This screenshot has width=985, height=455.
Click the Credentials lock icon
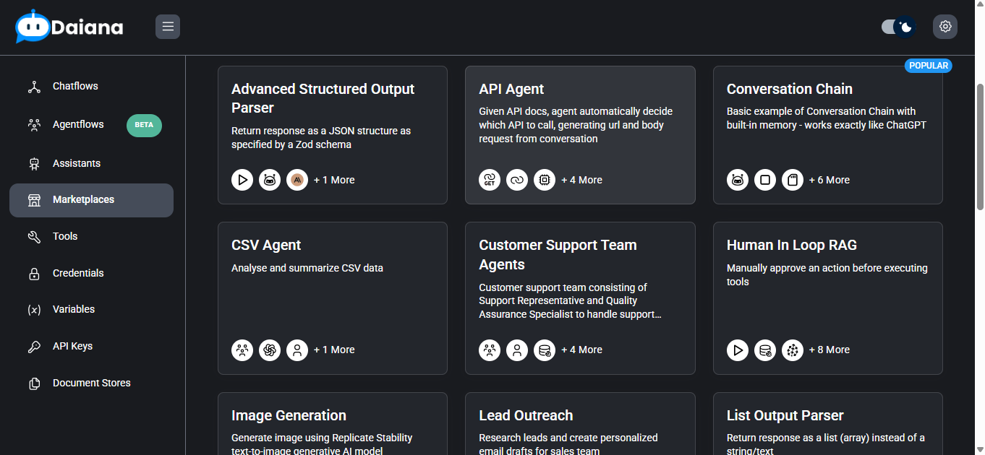tap(34, 274)
